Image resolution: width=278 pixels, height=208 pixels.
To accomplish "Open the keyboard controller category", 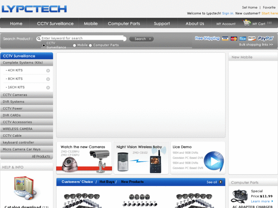I will pos(27,142).
